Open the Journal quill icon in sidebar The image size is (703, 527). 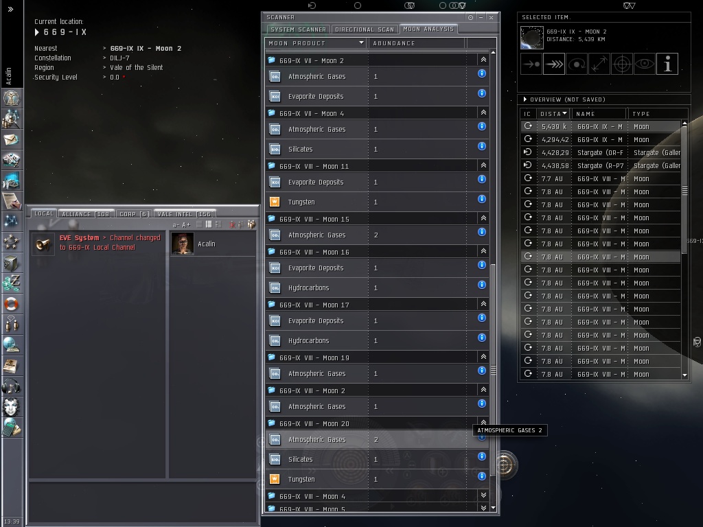11,201
